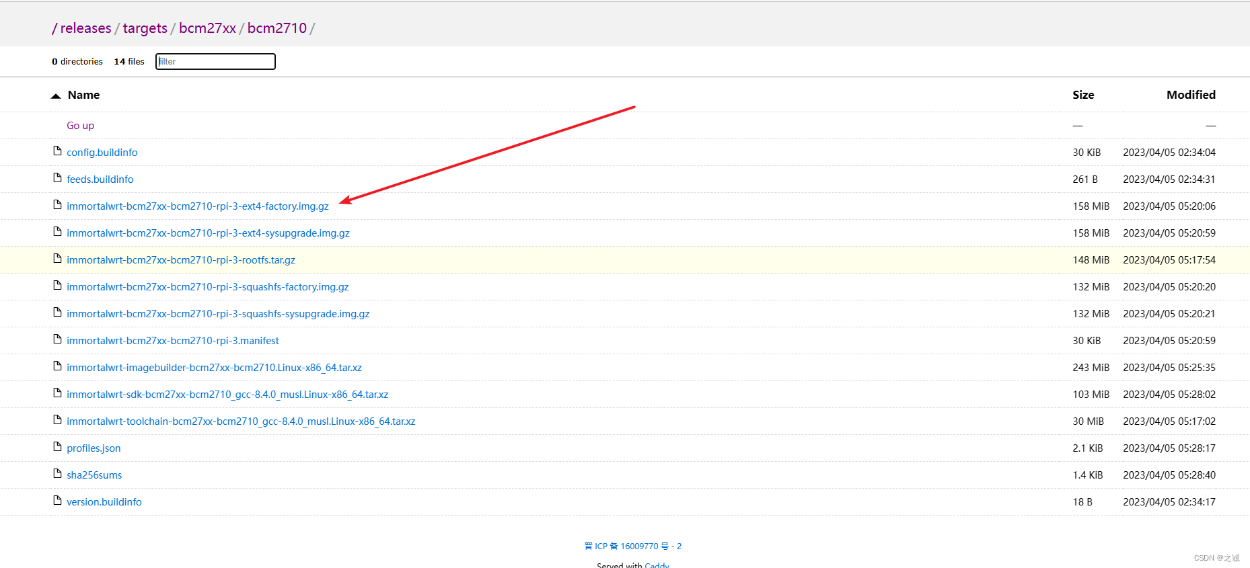Sort listing by Modified column header
Image resolution: width=1250 pixels, height=568 pixels.
(1191, 95)
